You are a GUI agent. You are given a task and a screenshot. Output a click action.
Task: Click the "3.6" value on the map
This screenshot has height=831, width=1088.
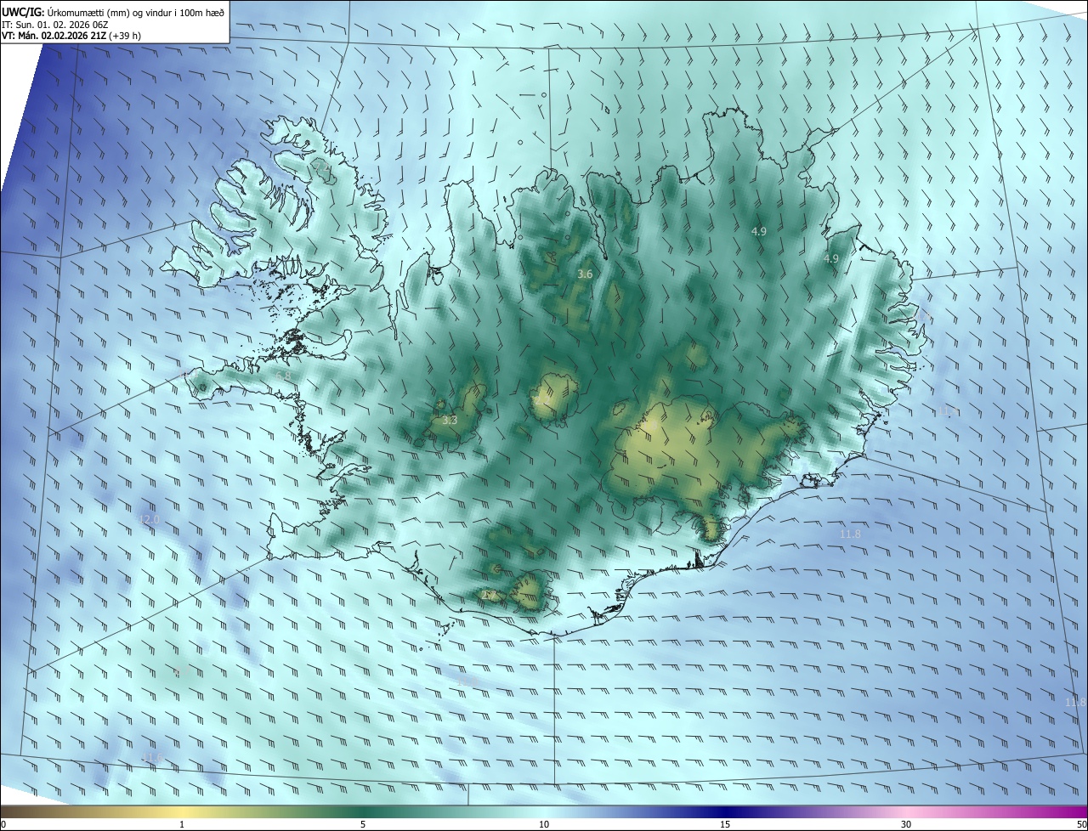(x=585, y=274)
